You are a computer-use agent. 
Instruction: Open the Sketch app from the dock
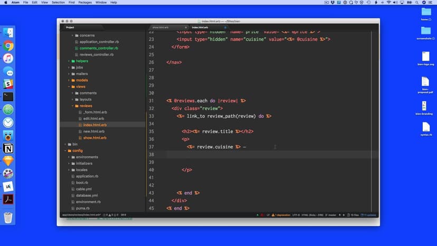click(8, 160)
